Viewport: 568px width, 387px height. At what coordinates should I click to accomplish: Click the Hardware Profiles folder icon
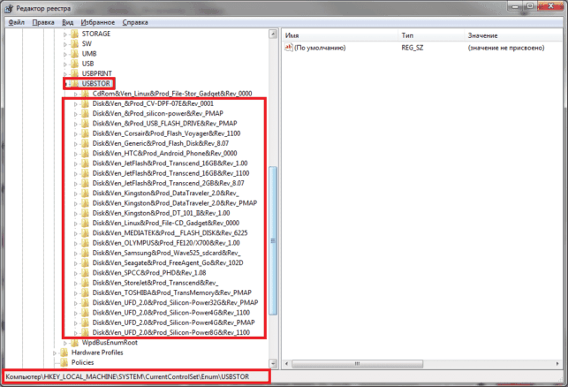point(64,353)
